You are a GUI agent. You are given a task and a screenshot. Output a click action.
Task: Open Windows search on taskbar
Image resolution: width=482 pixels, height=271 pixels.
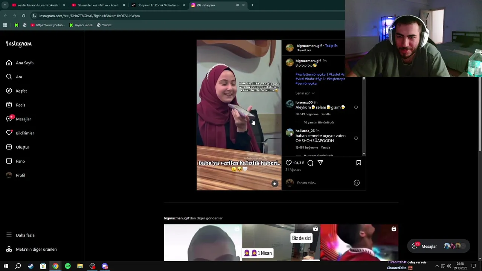[x=18, y=266]
